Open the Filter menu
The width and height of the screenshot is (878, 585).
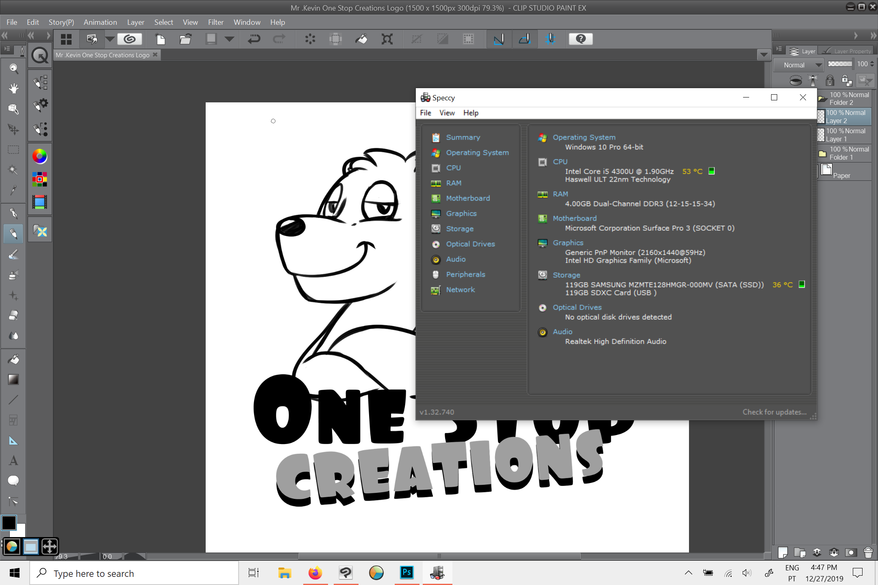216,22
